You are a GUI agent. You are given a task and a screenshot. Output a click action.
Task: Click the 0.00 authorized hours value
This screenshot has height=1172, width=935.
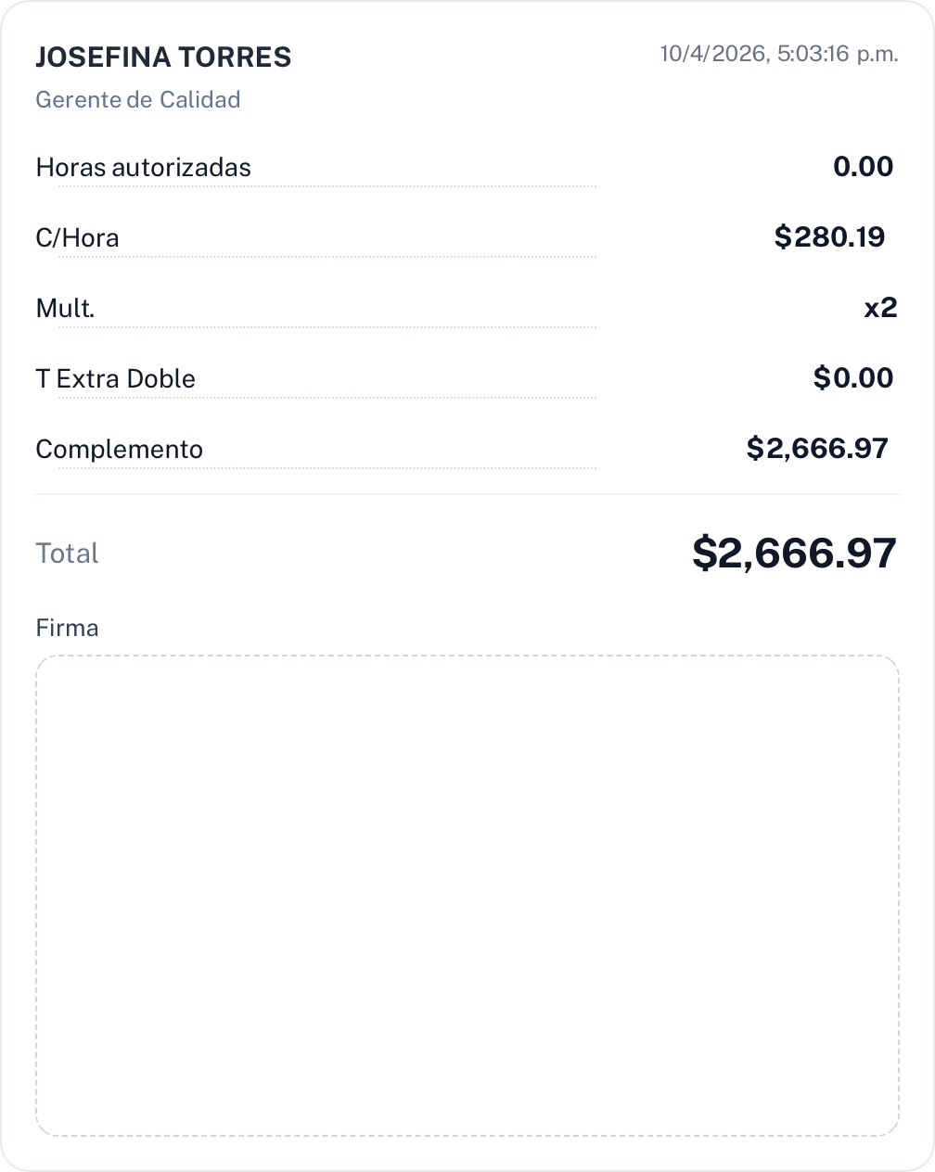pos(863,167)
